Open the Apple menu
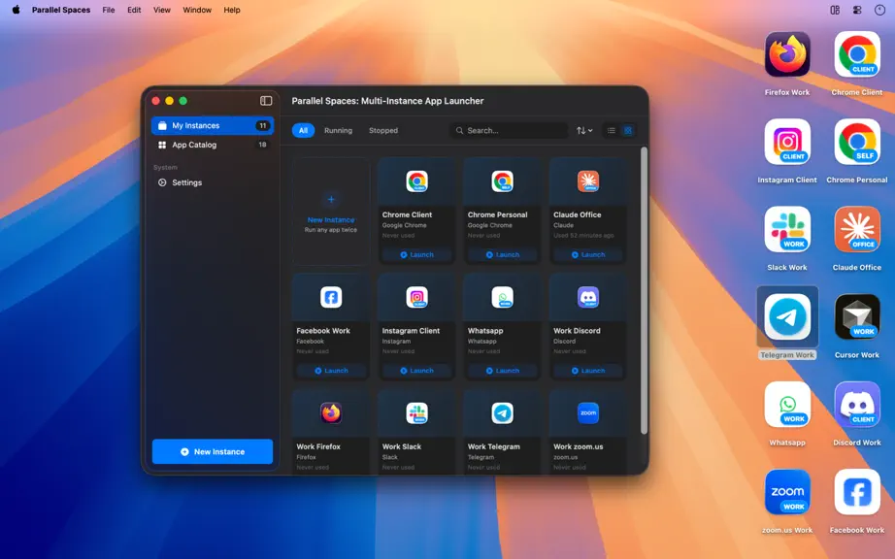 click(16, 10)
